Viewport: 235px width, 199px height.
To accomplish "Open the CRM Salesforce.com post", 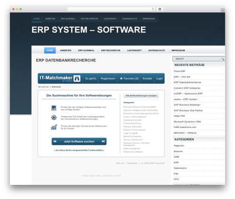I will [x=185, y=127].
